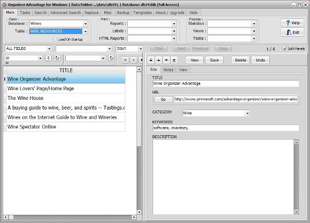Click inside the DESCRIPTION text area

pos(223,177)
